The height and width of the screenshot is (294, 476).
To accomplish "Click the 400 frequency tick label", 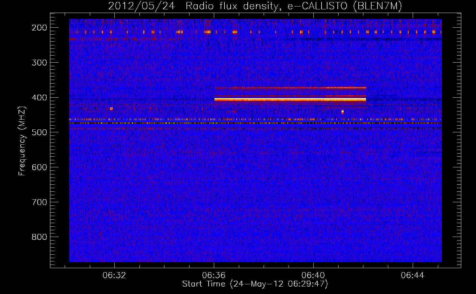I will click(39, 97).
